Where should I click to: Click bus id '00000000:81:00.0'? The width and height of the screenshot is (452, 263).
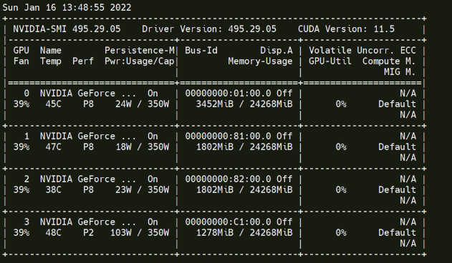(228, 137)
